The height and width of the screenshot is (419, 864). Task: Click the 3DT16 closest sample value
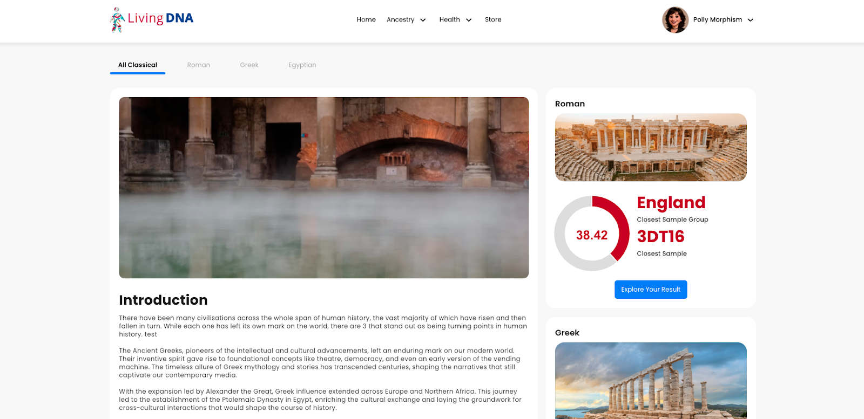[x=660, y=237]
